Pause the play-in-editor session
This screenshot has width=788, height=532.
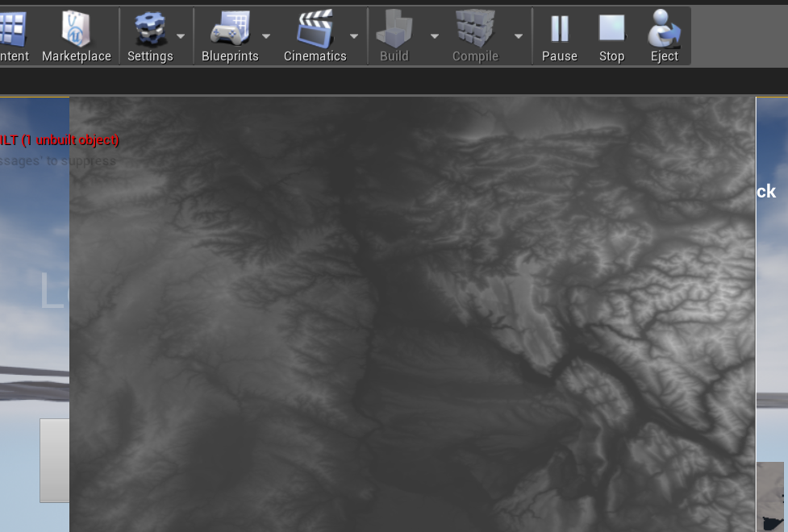click(x=559, y=32)
